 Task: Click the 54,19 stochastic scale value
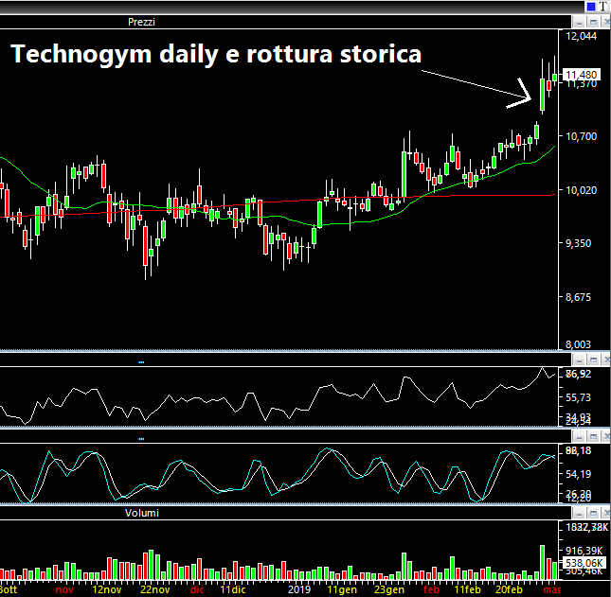pyautogui.click(x=578, y=474)
